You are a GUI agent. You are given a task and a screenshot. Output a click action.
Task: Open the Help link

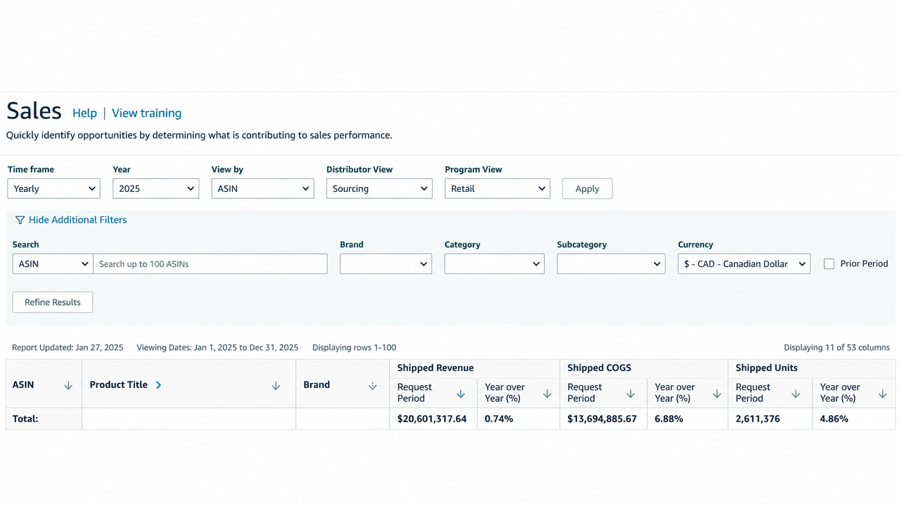click(85, 113)
